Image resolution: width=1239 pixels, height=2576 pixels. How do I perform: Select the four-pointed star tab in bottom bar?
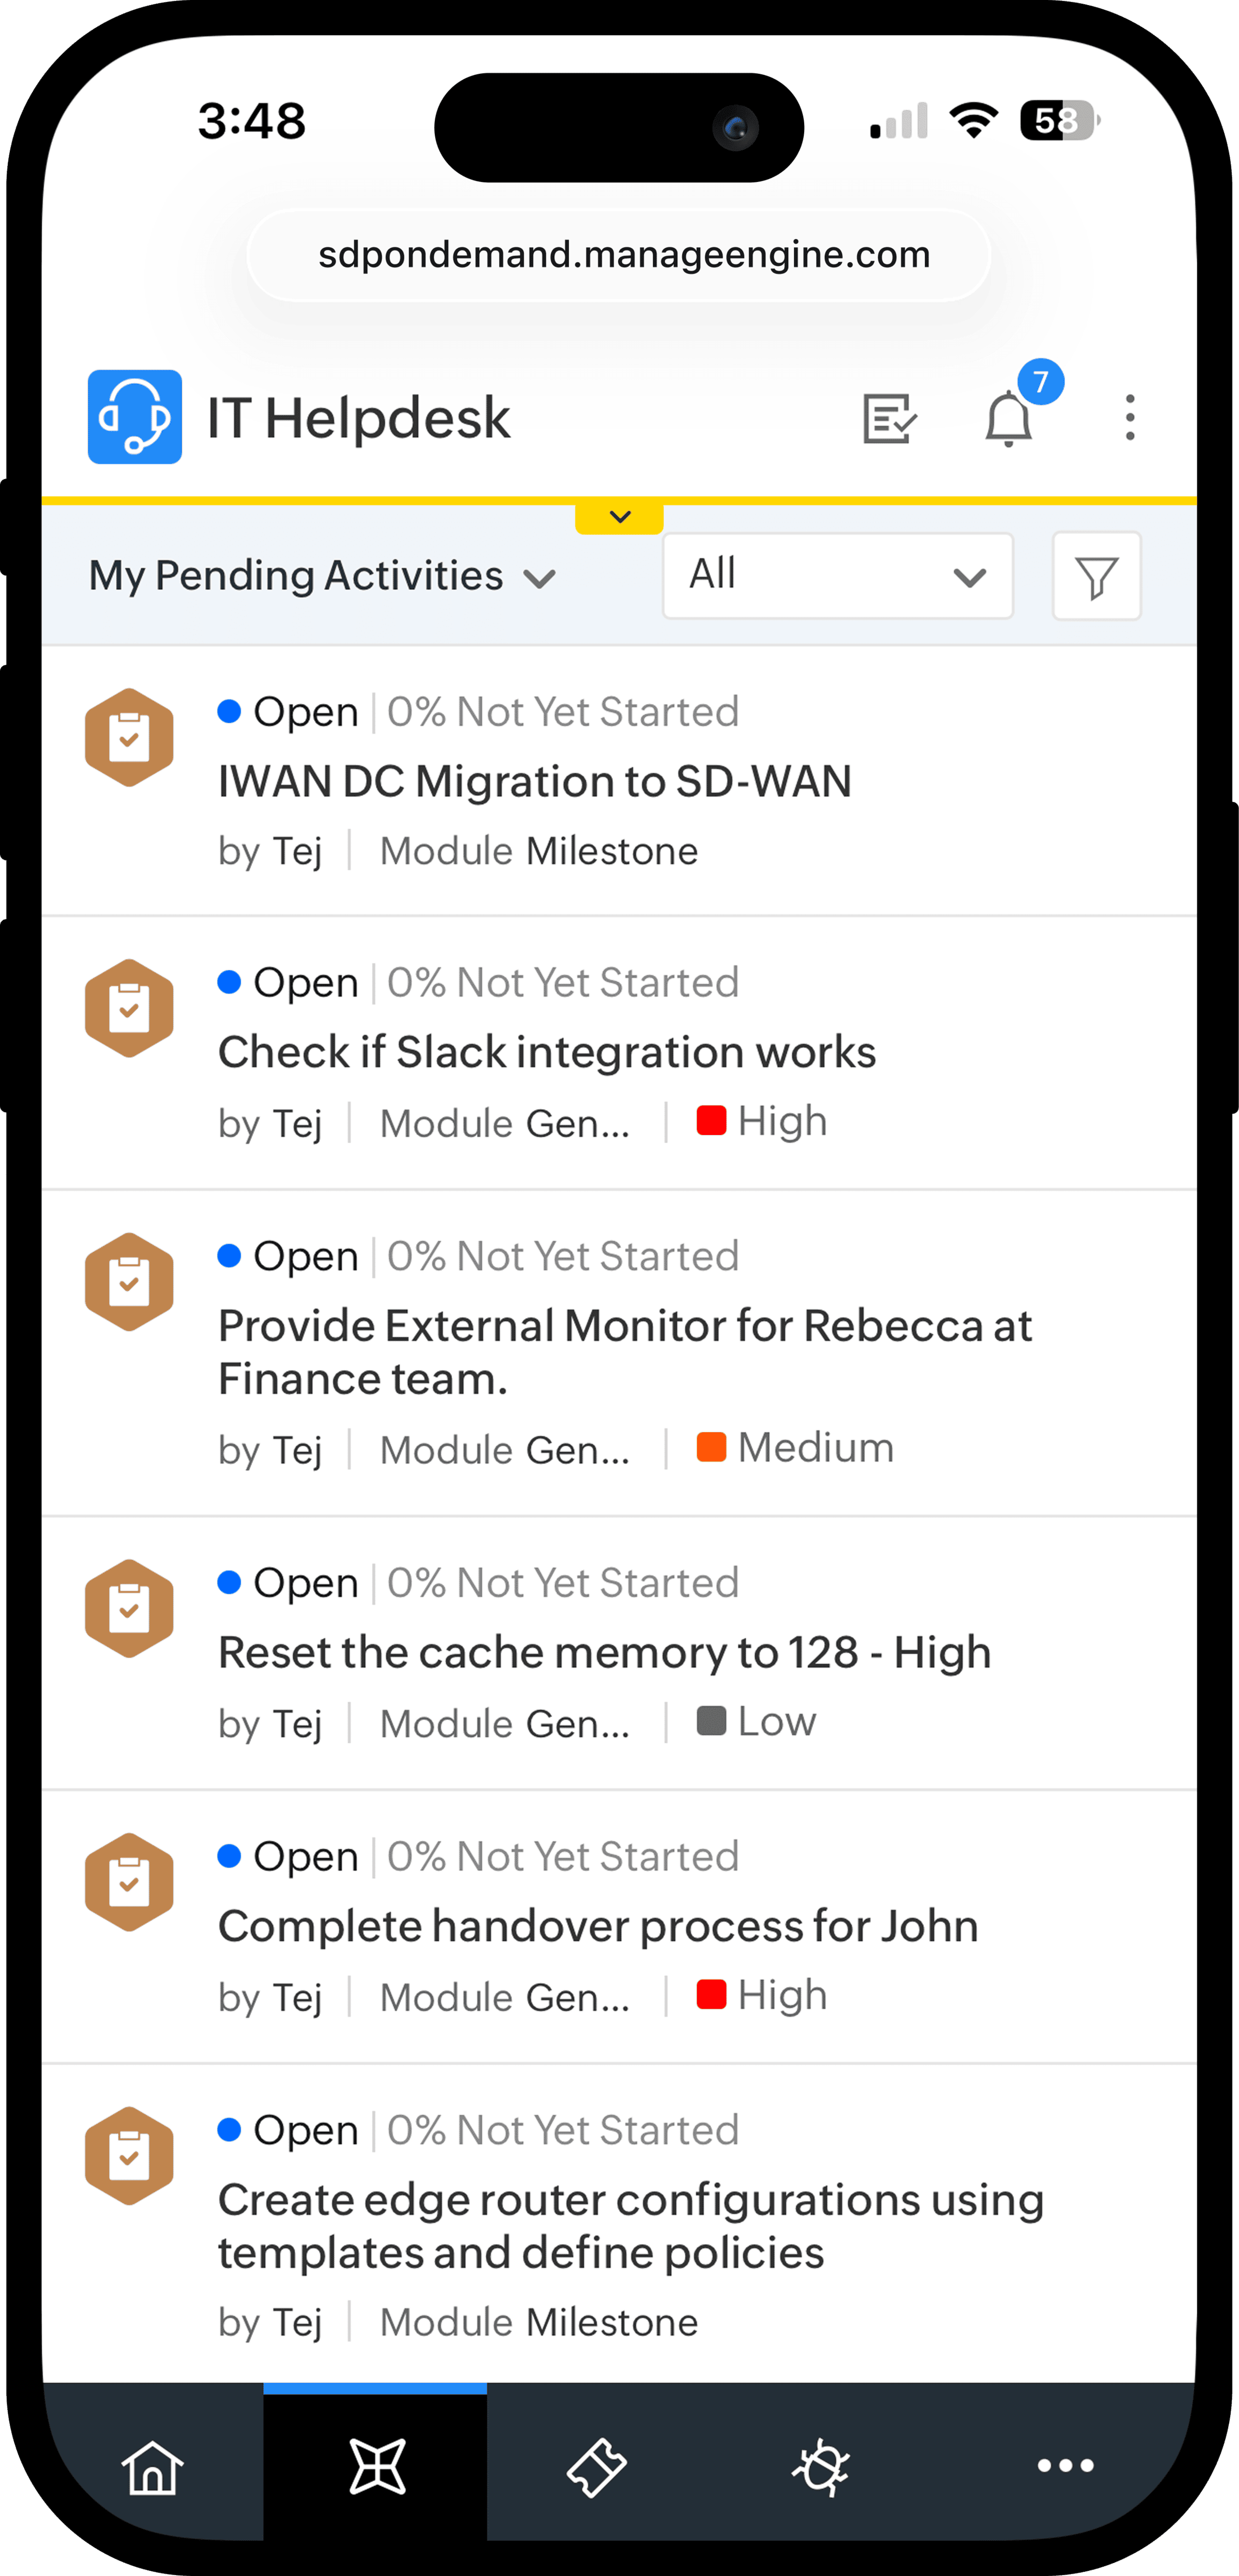pyautogui.click(x=377, y=2467)
